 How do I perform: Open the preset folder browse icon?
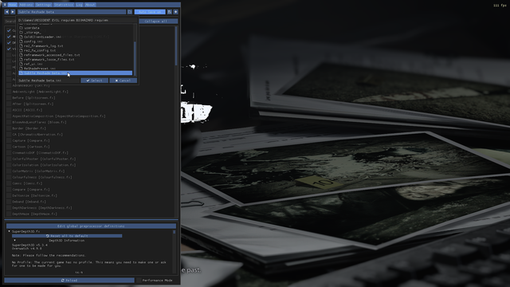[x=130, y=12]
